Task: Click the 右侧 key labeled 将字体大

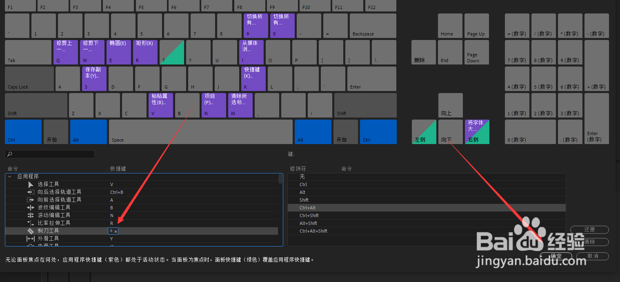Action: coord(477,132)
